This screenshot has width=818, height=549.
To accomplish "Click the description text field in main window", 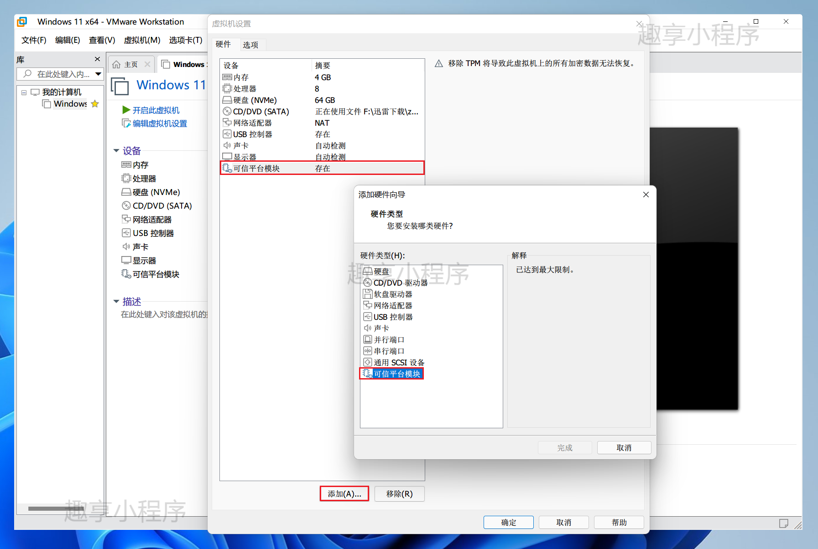I will pos(164,314).
